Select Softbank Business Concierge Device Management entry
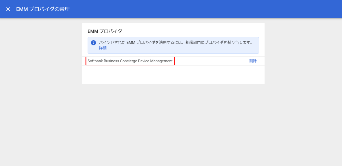 130,61
